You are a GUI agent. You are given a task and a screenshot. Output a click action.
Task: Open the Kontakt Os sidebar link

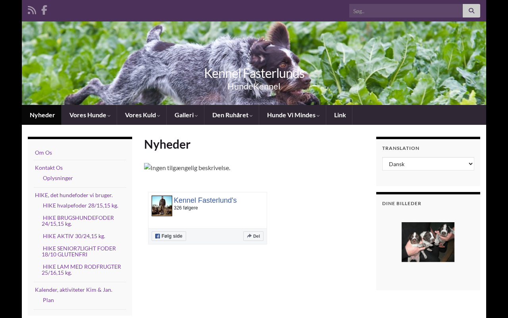pyautogui.click(x=49, y=168)
